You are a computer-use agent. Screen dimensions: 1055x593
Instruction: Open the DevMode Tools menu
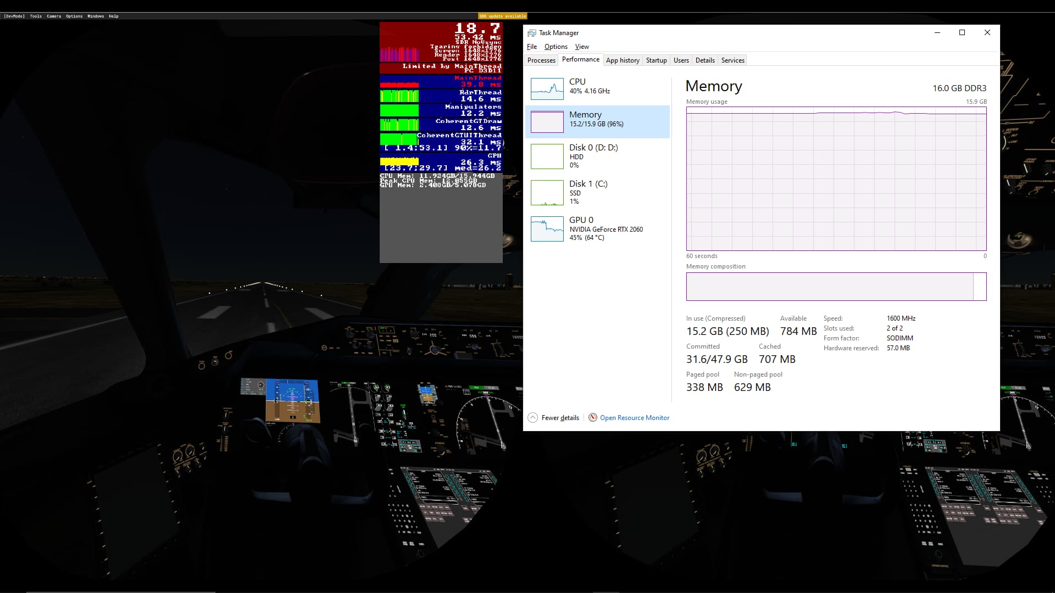pos(36,16)
